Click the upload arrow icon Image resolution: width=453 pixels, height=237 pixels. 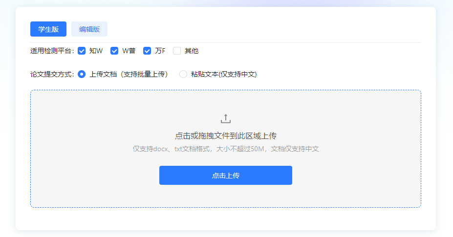pos(226,118)
